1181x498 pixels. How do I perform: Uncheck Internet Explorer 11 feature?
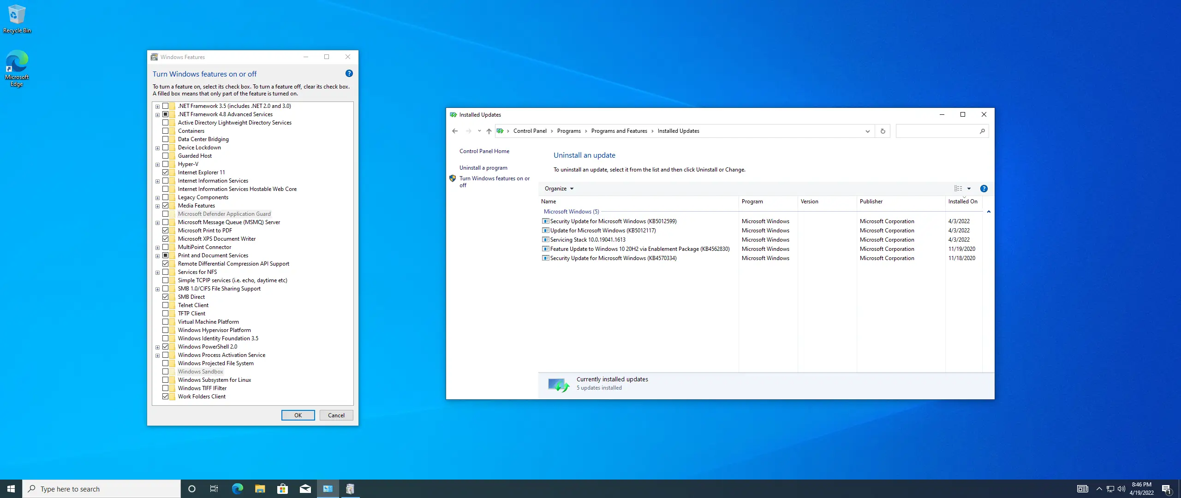click(x=165, y=172)
